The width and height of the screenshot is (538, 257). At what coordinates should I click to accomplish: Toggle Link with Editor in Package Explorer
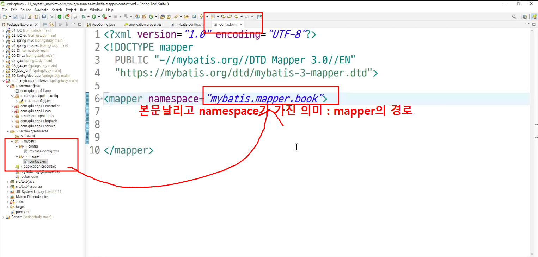(51, 24)
